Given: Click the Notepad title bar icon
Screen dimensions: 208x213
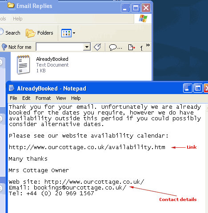Looking at the screenshot, I should (x=12, y=88).
